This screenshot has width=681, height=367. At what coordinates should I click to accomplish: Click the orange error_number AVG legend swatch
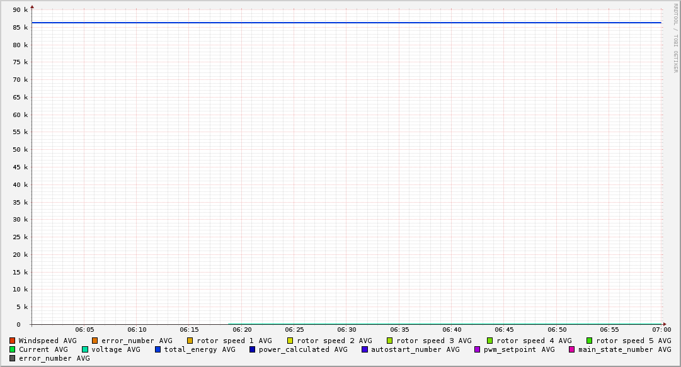95,341
